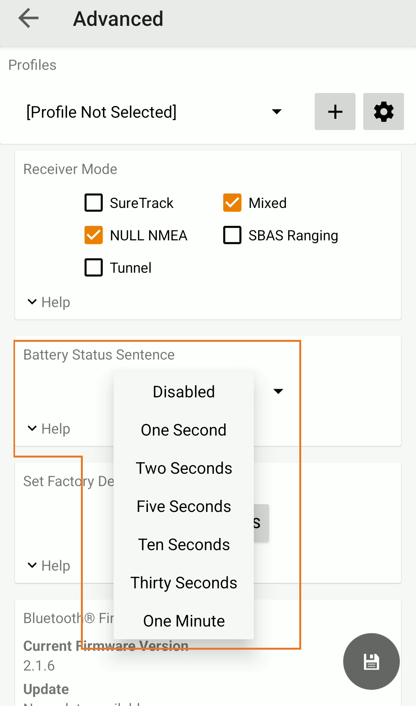Add a new profile with plus icon
416x706 pixels.
pos(335,112)
